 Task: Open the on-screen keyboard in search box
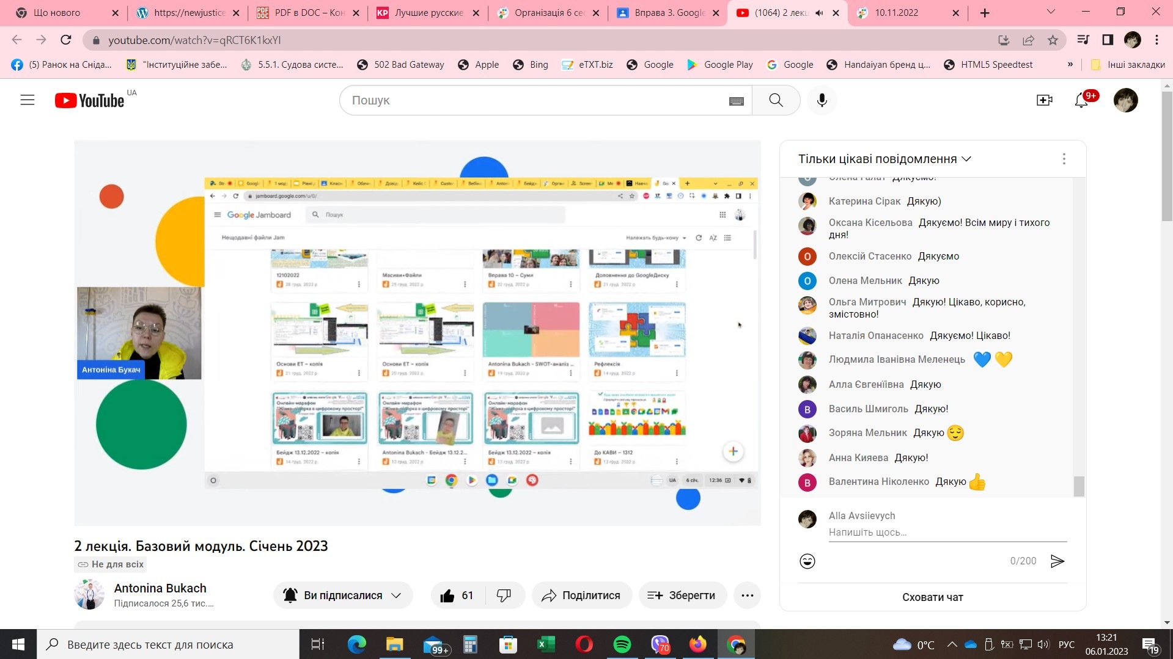[x=736, y=101]
